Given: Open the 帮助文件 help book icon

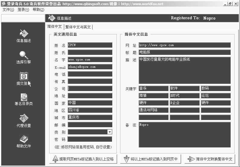Looking at the screenshot, I should (24, 139).
